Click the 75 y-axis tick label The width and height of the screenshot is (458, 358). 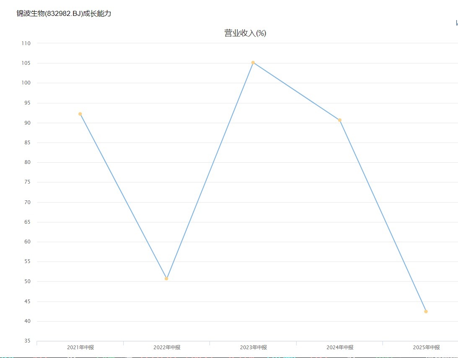coord(27,182)
